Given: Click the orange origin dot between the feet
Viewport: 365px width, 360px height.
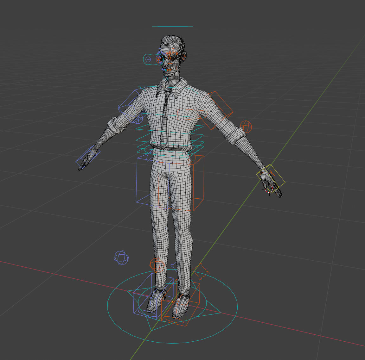Looking at the screenshot, I should (172, 301).
